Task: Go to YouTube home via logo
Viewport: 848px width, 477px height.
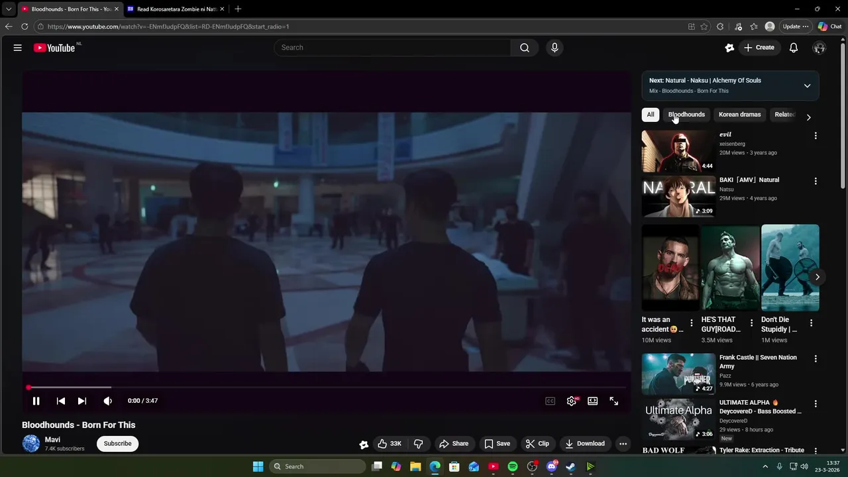Action: (54, 48)
